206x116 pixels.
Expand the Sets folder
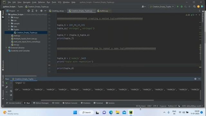tap(9, 26)
